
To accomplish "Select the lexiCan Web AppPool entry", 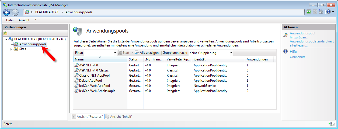I will (94, 86).
